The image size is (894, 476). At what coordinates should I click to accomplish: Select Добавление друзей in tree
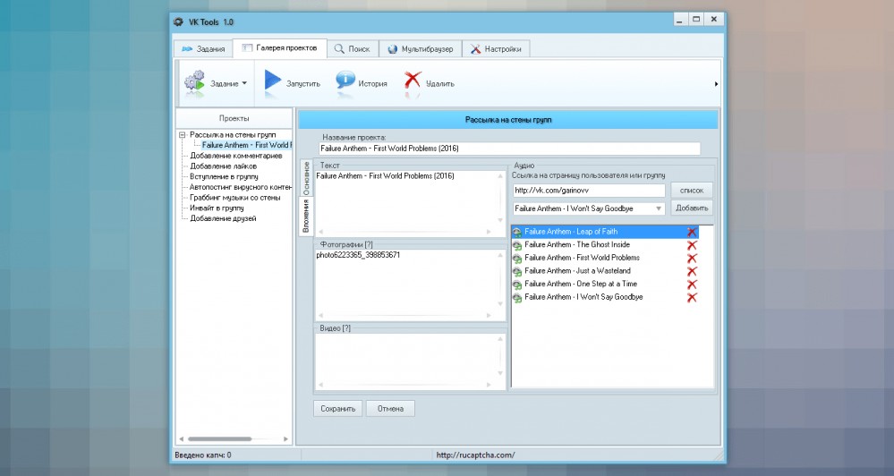click(223, 218)
